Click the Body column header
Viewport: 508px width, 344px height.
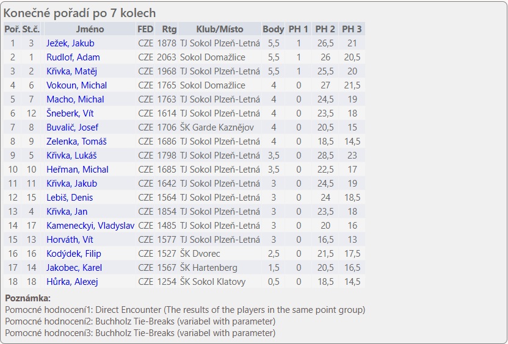pyautogui.click(x=273, y=29)
